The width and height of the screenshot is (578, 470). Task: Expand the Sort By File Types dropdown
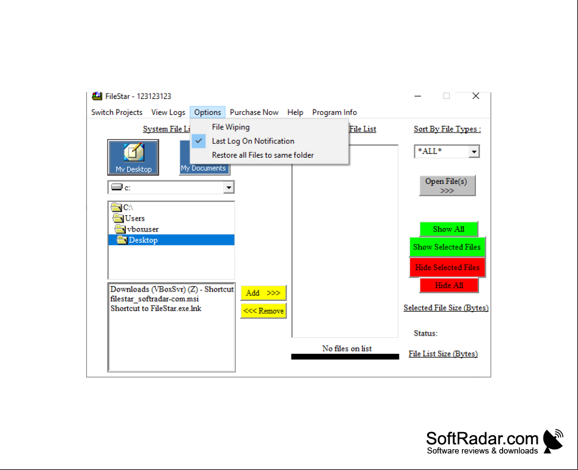coord(474,152)
